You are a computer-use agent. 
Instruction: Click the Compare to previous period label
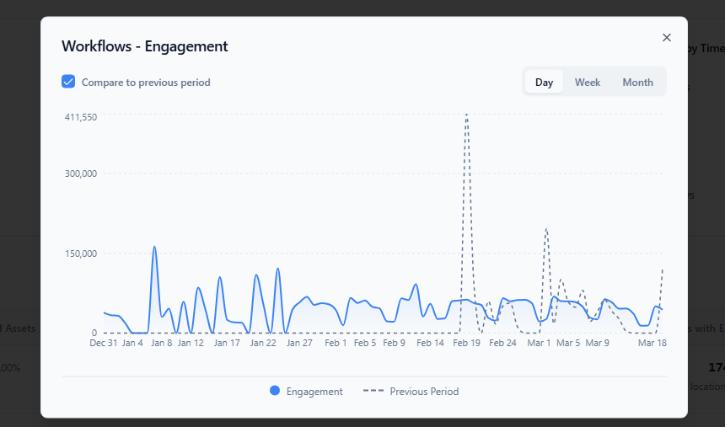click(x=146, y=83)
